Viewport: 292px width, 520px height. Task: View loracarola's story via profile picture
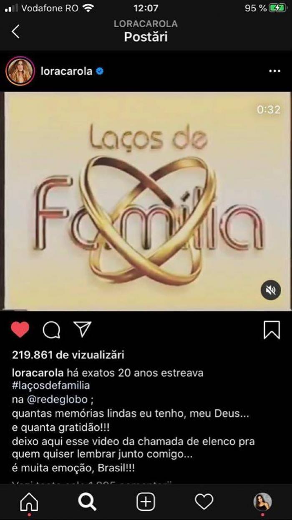20,71
